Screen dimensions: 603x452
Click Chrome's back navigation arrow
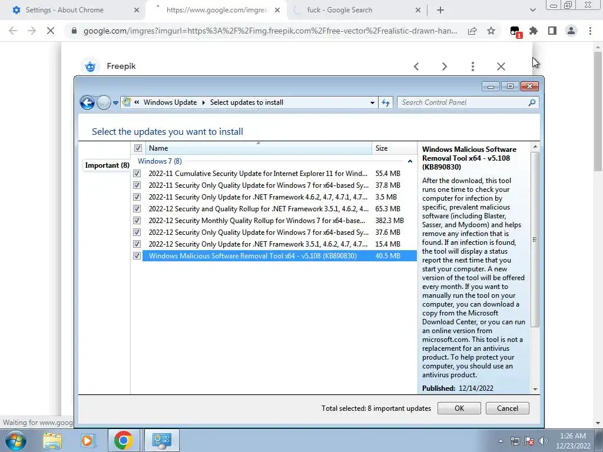click(x=13, y=31)
